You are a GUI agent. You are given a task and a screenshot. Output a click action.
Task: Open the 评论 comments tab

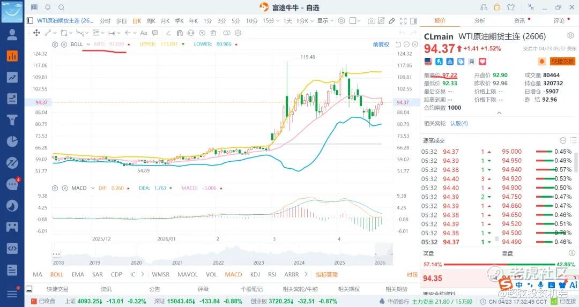point(559,20)
